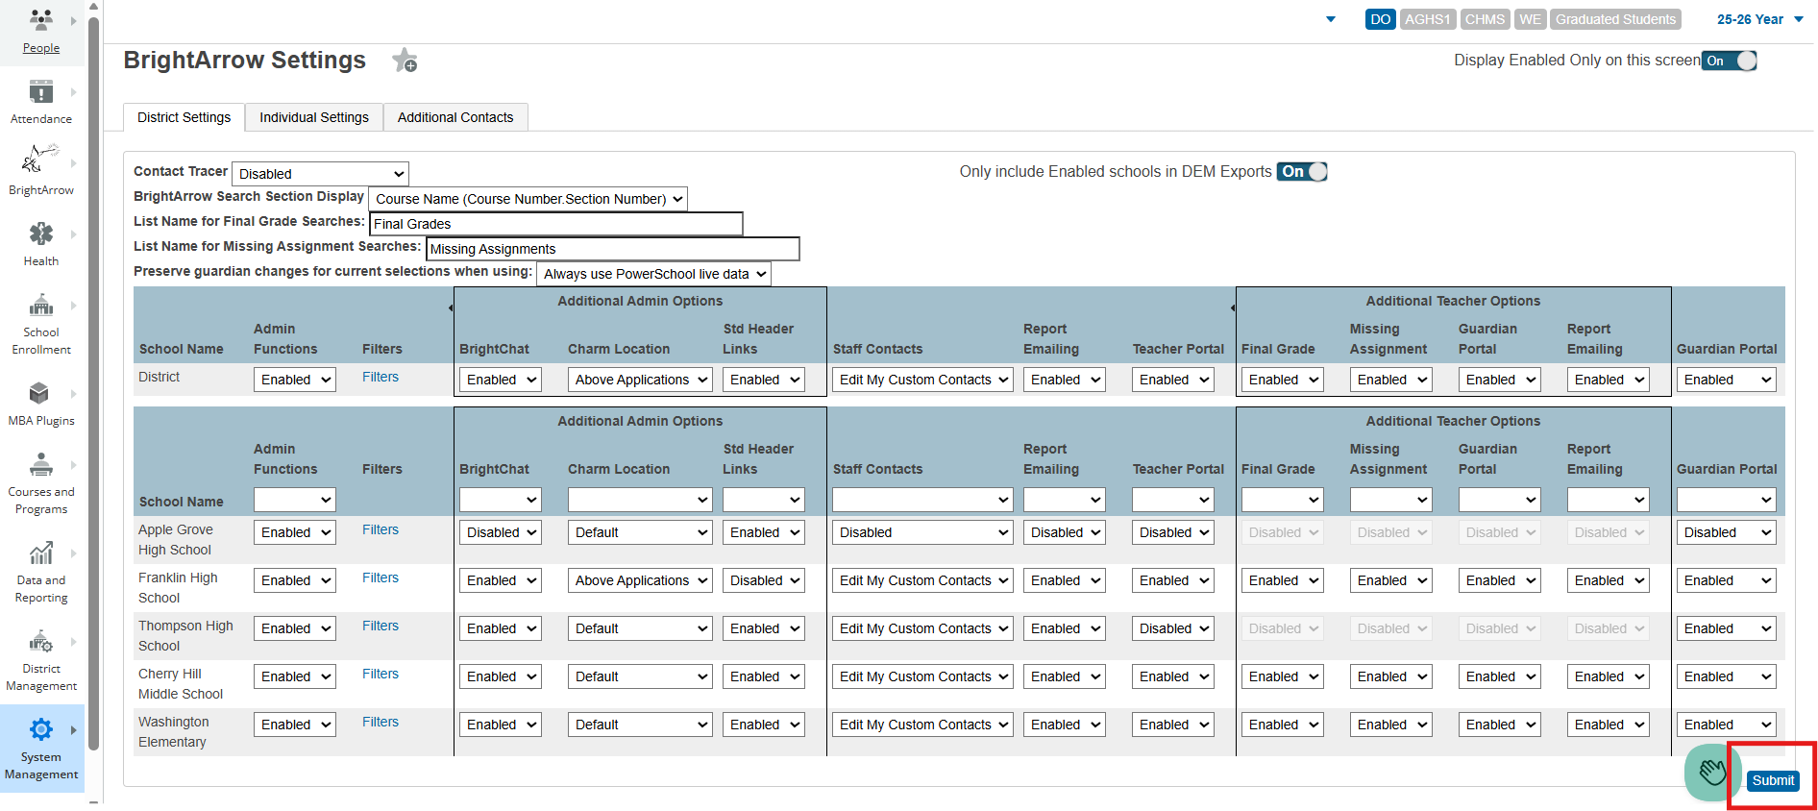This screenshot has width=1818, height=811.
Task: Select the WE school badge
Action: tap(1531, 19)
